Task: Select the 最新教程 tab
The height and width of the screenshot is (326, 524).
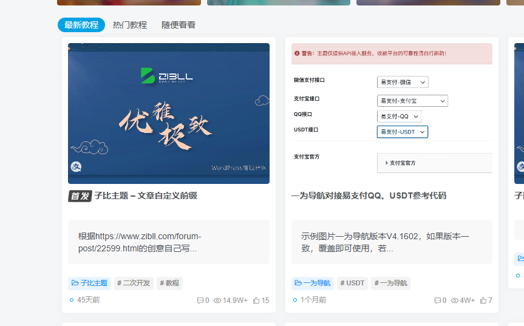Action: pos(81,25)
